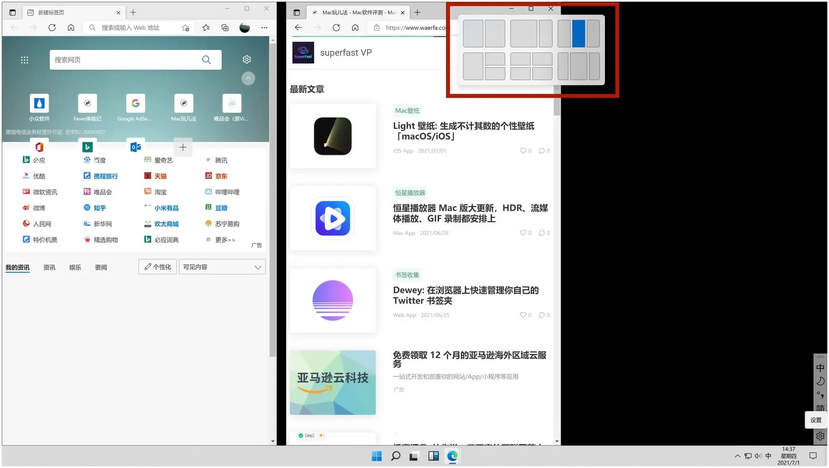The image size is (829, 468).
Task: Click the Outlook icon shortcut
Action: [135, 147]
